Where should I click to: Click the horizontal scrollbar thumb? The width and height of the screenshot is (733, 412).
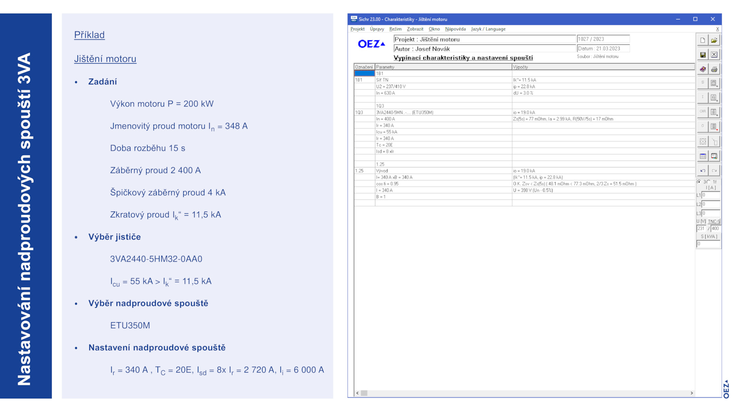click(364, 393)
